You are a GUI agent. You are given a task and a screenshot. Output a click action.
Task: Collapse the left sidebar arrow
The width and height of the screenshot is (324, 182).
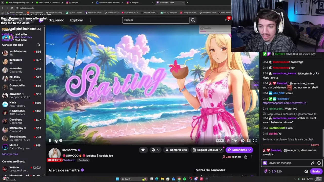(39, 29)
